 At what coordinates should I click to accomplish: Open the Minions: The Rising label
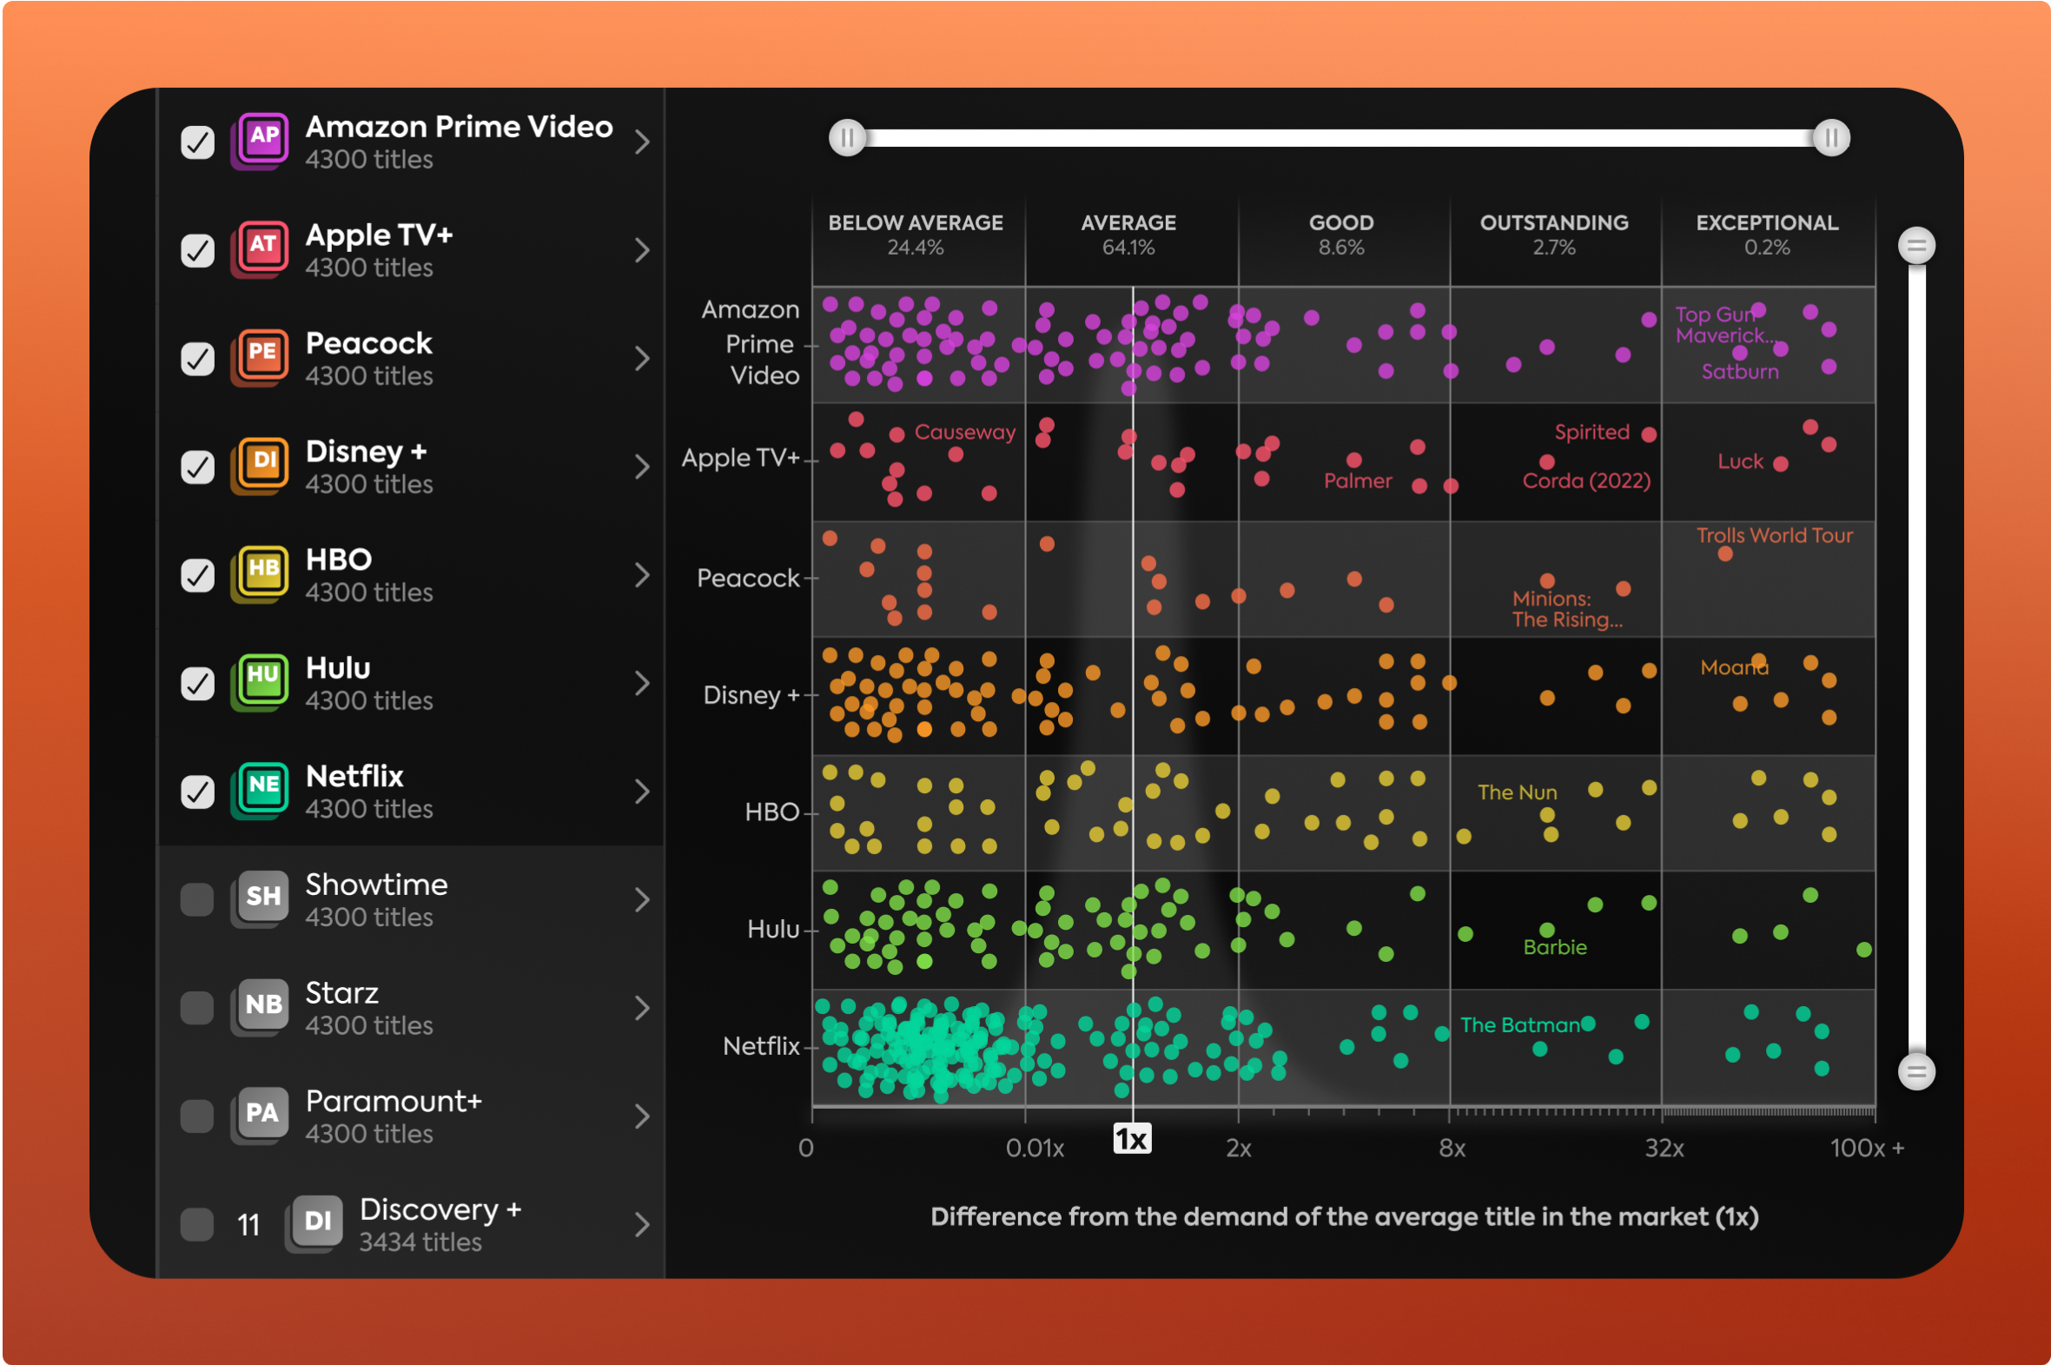pyautogui.click(x=1566, y=608)
